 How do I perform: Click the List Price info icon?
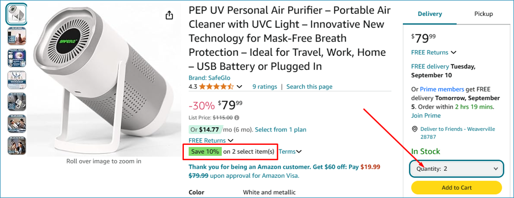point(237,118)
